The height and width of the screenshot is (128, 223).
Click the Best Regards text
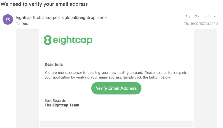(x=55, y=101)
